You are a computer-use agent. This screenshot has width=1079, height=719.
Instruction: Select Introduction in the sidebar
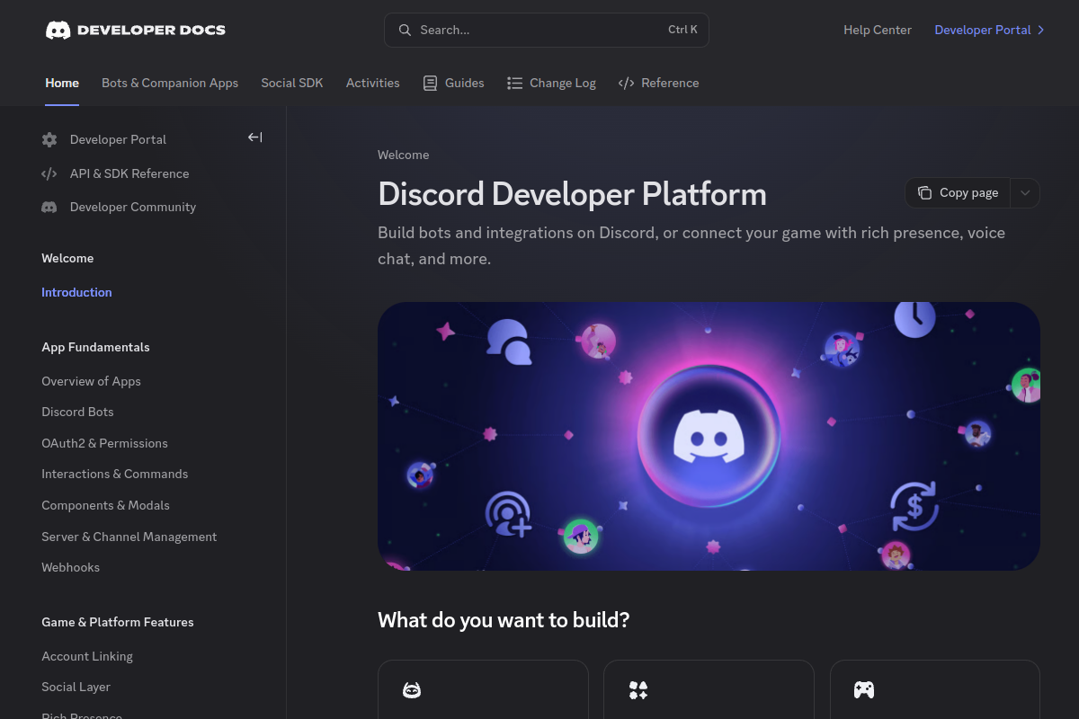[76, 292]
